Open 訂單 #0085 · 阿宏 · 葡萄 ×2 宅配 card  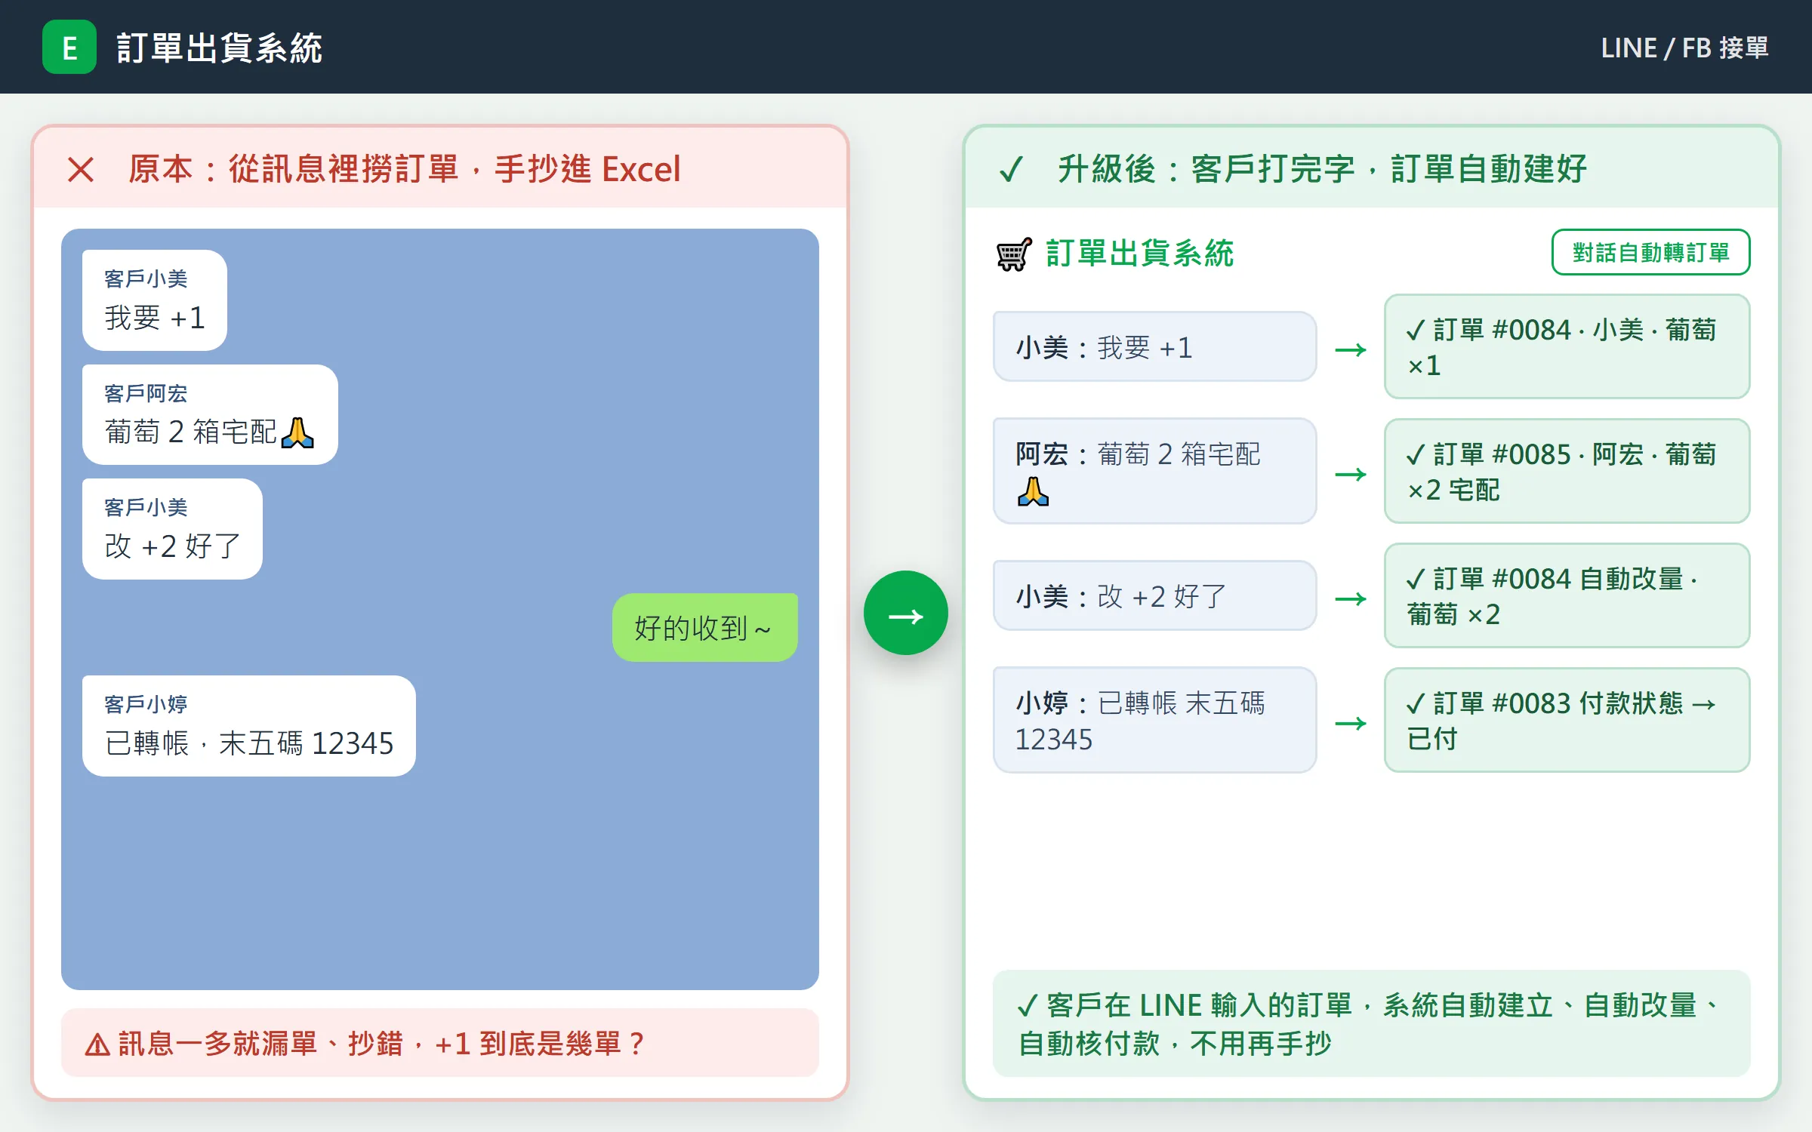1567,471
